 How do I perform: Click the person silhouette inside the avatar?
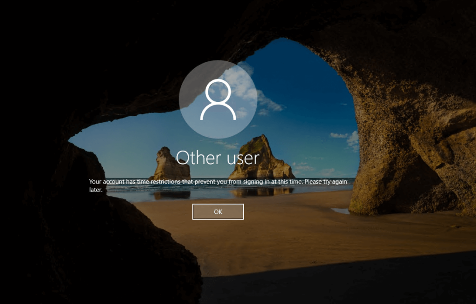coord(218,101)
